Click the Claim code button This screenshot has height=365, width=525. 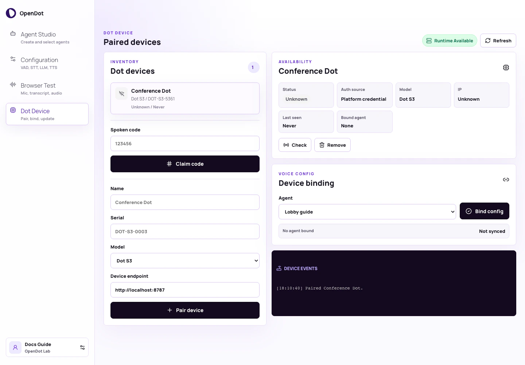pyautogui.click(x=185, y=164)
